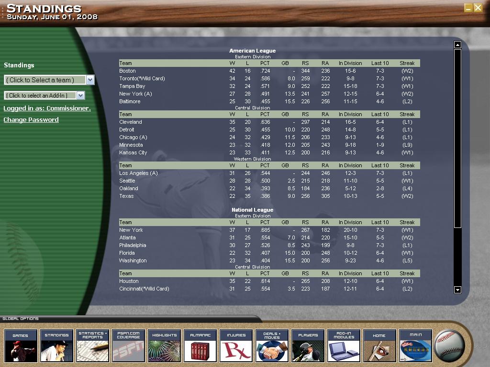Click the Change Password link
490x367 pixels.
[x=31, y=120]
